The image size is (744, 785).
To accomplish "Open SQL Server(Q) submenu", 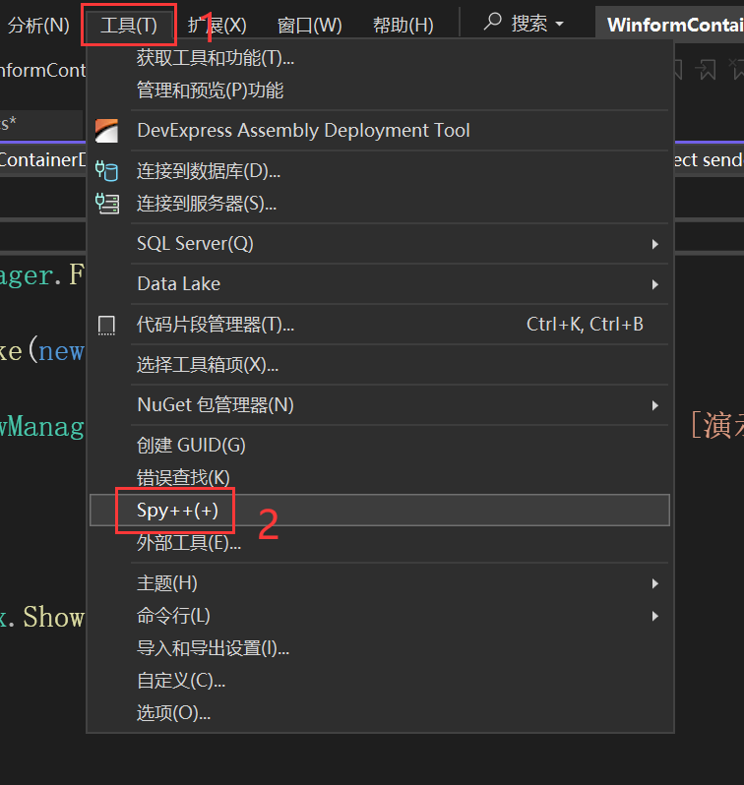I will pos(380,244).
